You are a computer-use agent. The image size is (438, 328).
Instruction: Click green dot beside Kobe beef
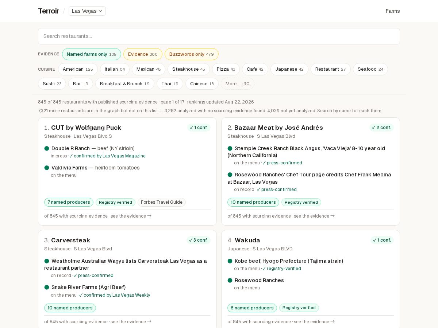point(230,261)
